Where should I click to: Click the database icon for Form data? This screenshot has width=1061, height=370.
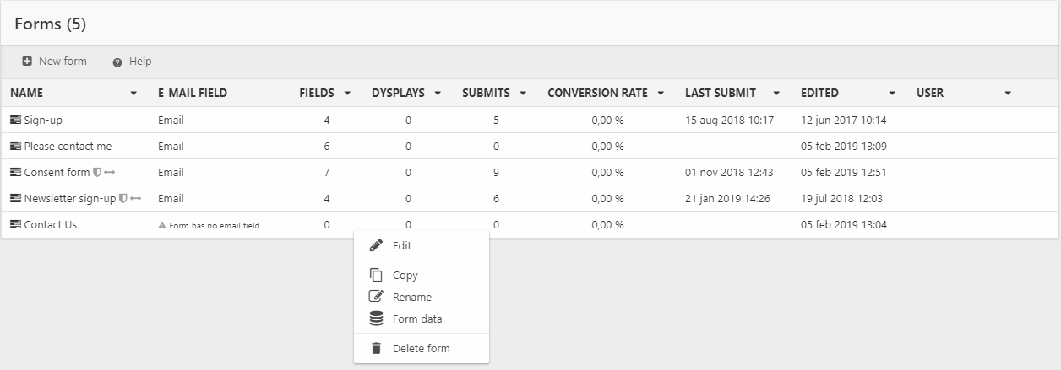377,319
